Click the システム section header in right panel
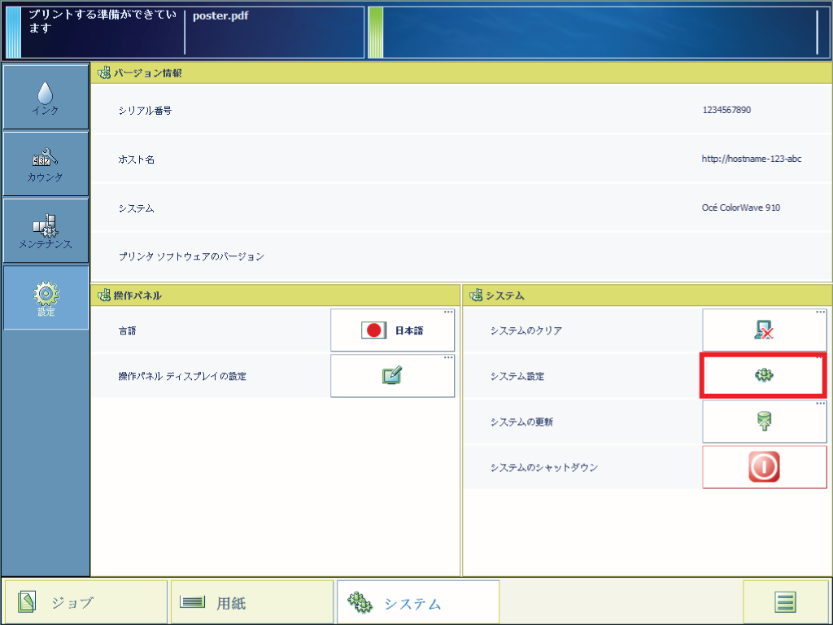The width and height of the screenshot is (833, 625). (647, 295)
